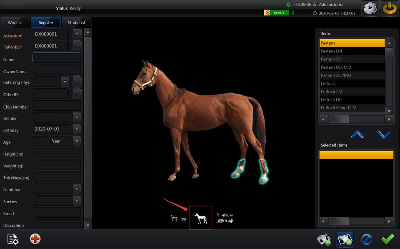Select Fetlock DP in Items list
The width and height of the screenshot is (400, 249).
coord(352,100)
